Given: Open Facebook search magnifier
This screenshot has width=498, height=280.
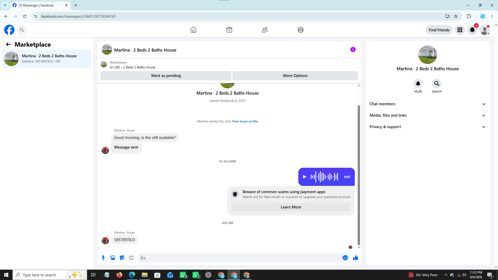Looking at the screenshot, I should 22,30.
